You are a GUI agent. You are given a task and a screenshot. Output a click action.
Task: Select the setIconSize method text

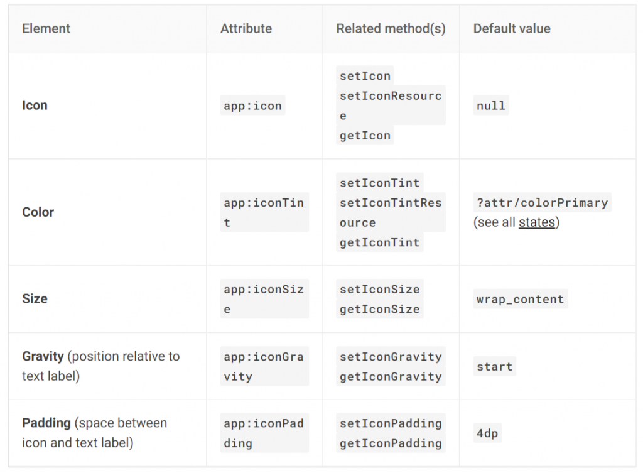point(379,290)
